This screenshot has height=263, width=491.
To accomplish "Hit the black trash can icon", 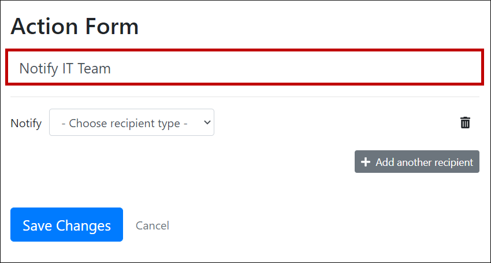I will (465, 123).
